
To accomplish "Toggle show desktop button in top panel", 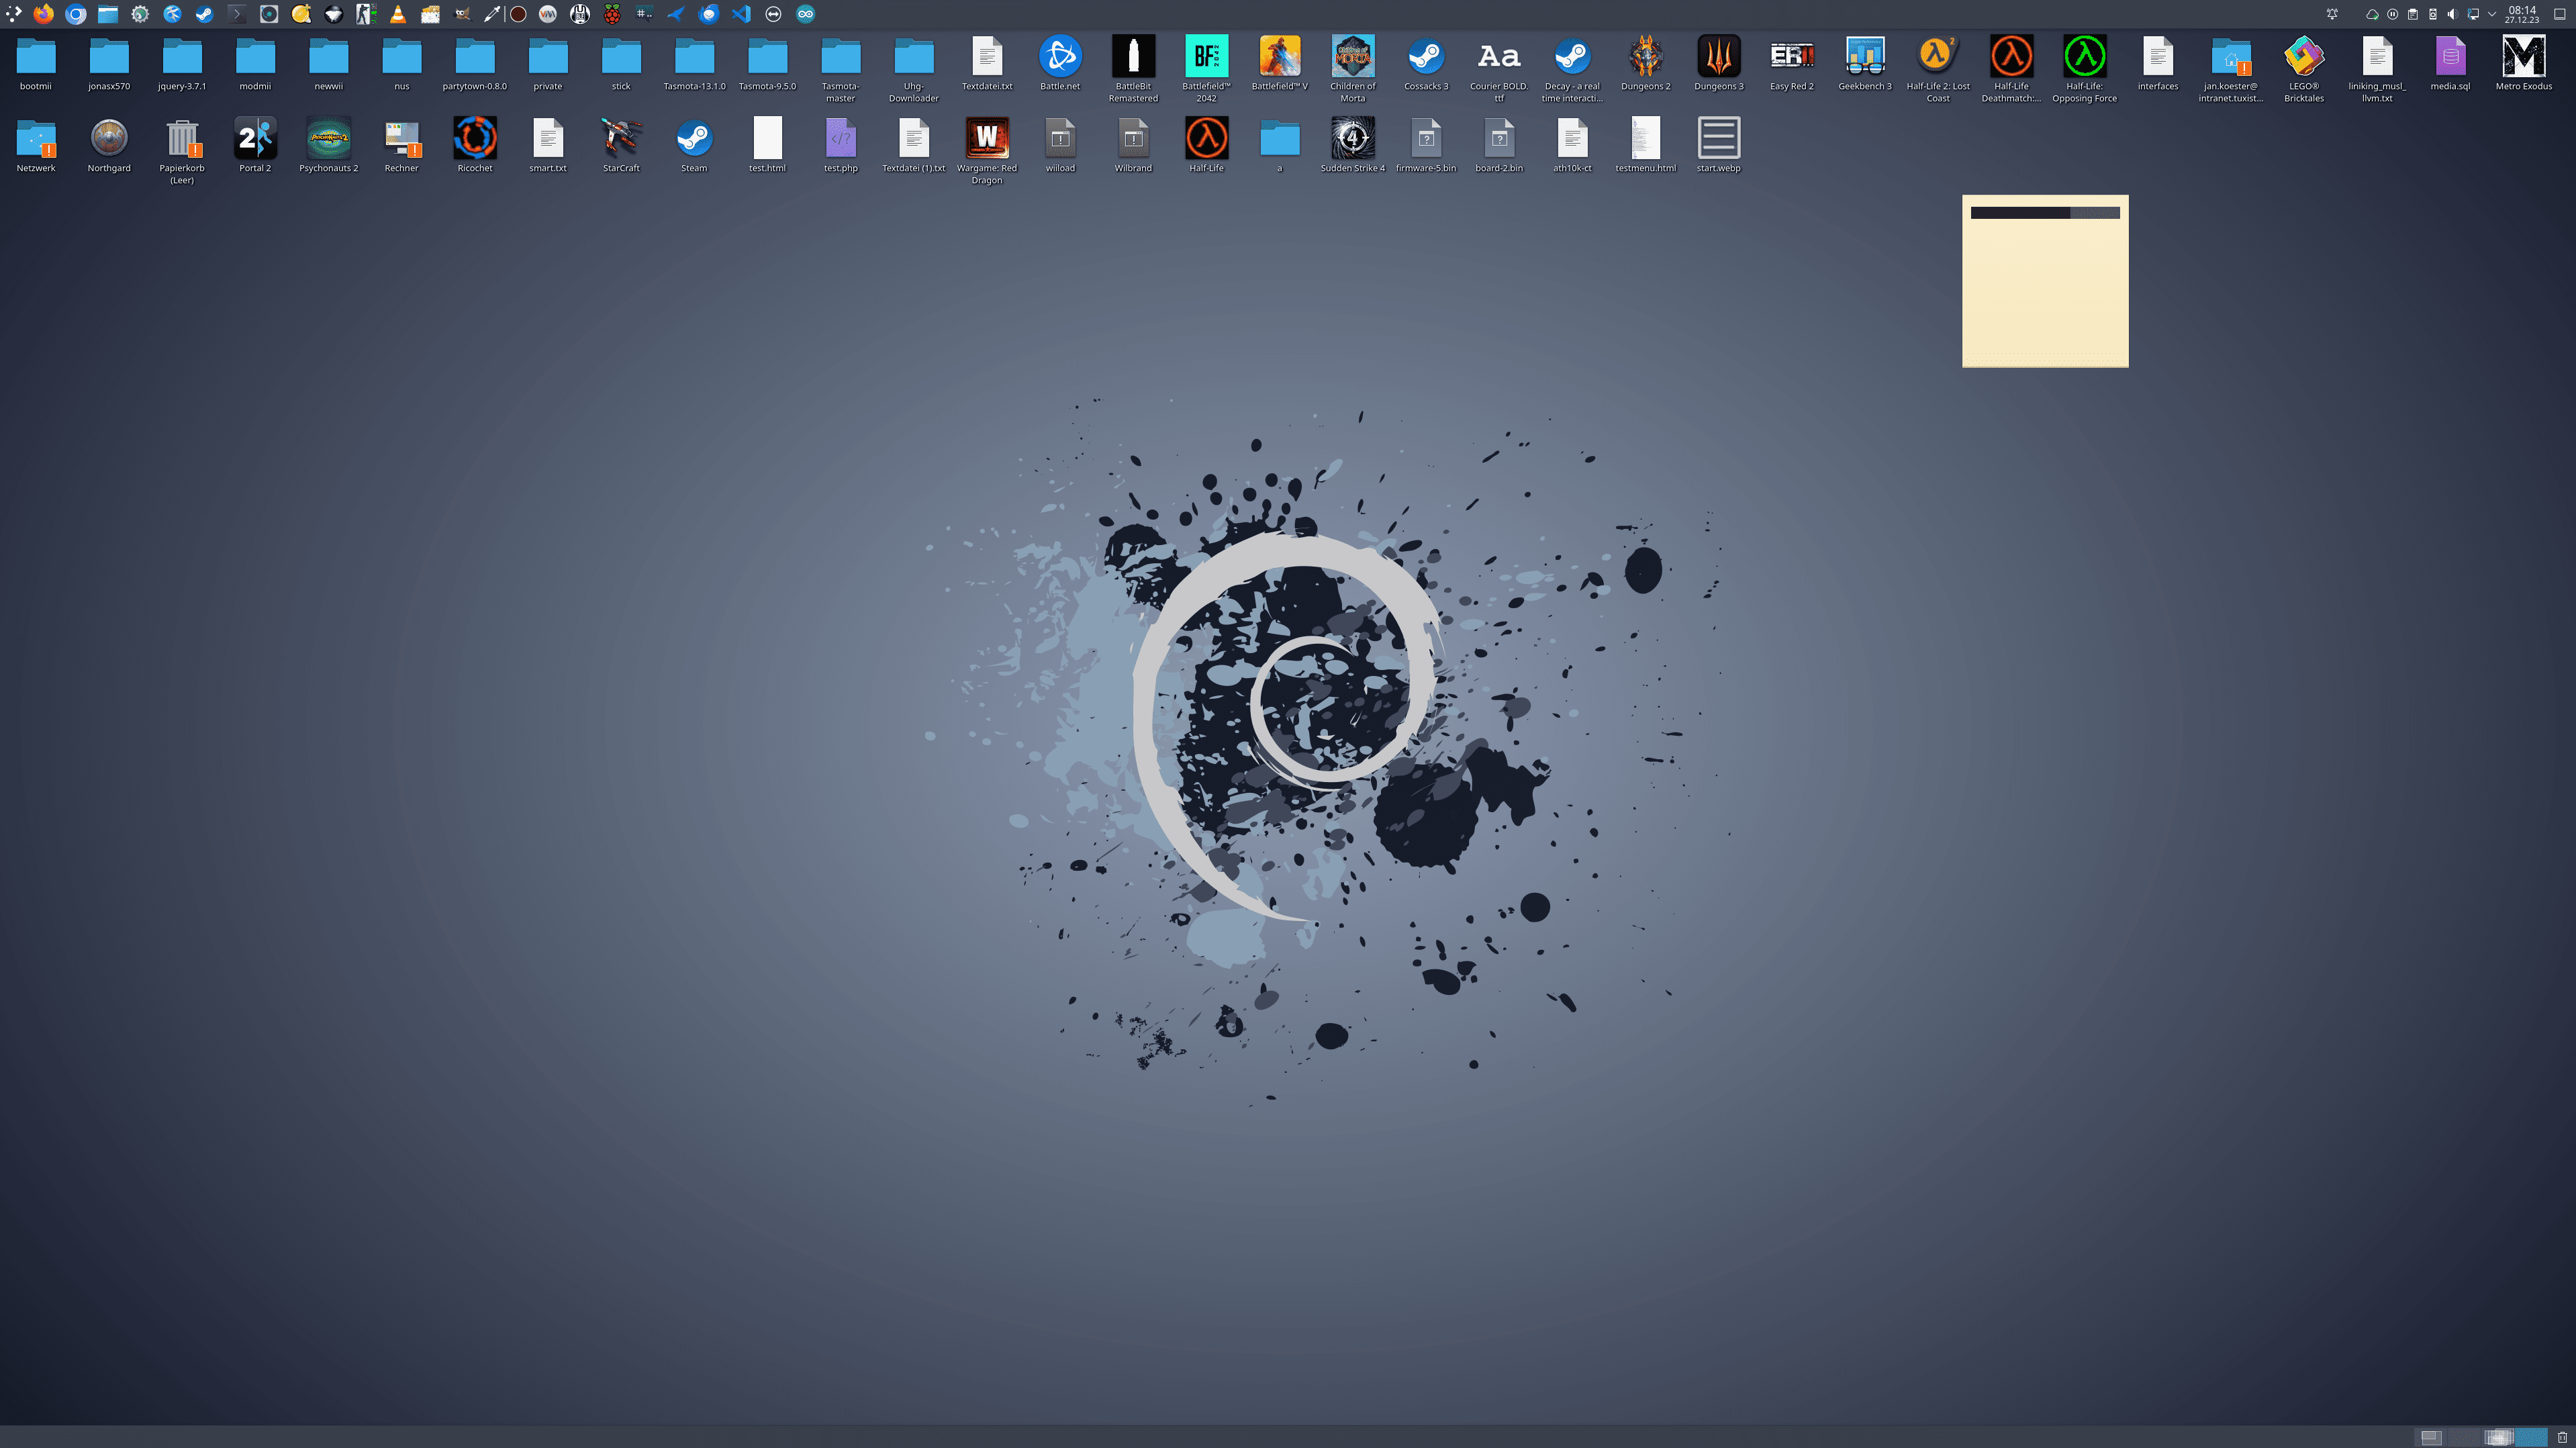I will click(2560, 14).
